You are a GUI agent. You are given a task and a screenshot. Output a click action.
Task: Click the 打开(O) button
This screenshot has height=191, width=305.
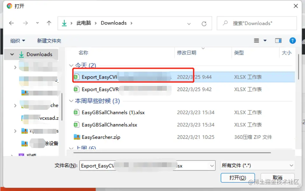(x=238, y=178)
